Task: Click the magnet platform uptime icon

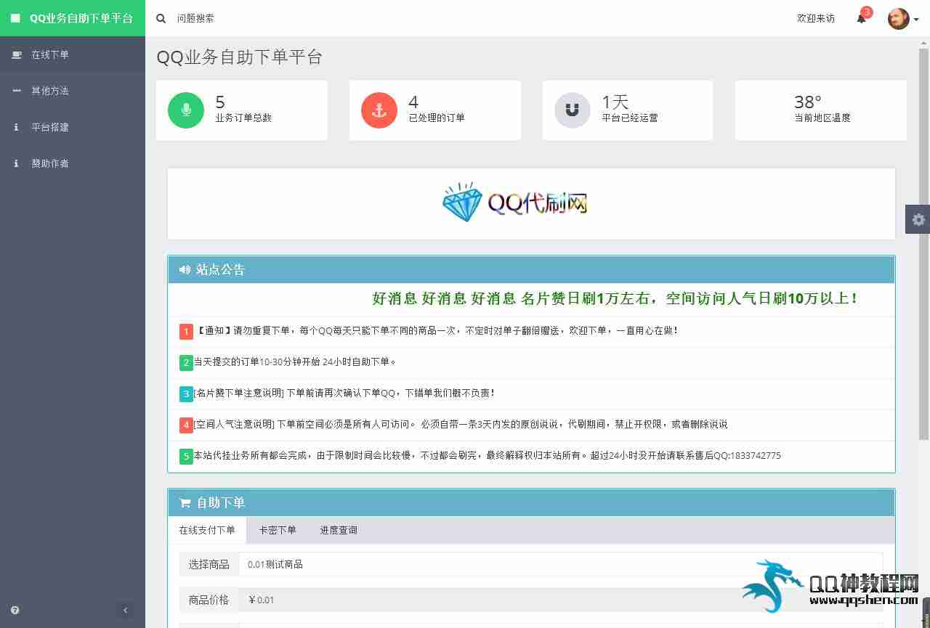Action: click(573, 110)
